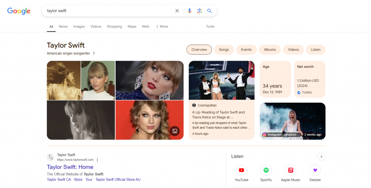371x188 pixels.
Task: Open the Taylor Swift: Home link
Action: tap(70, 167)
